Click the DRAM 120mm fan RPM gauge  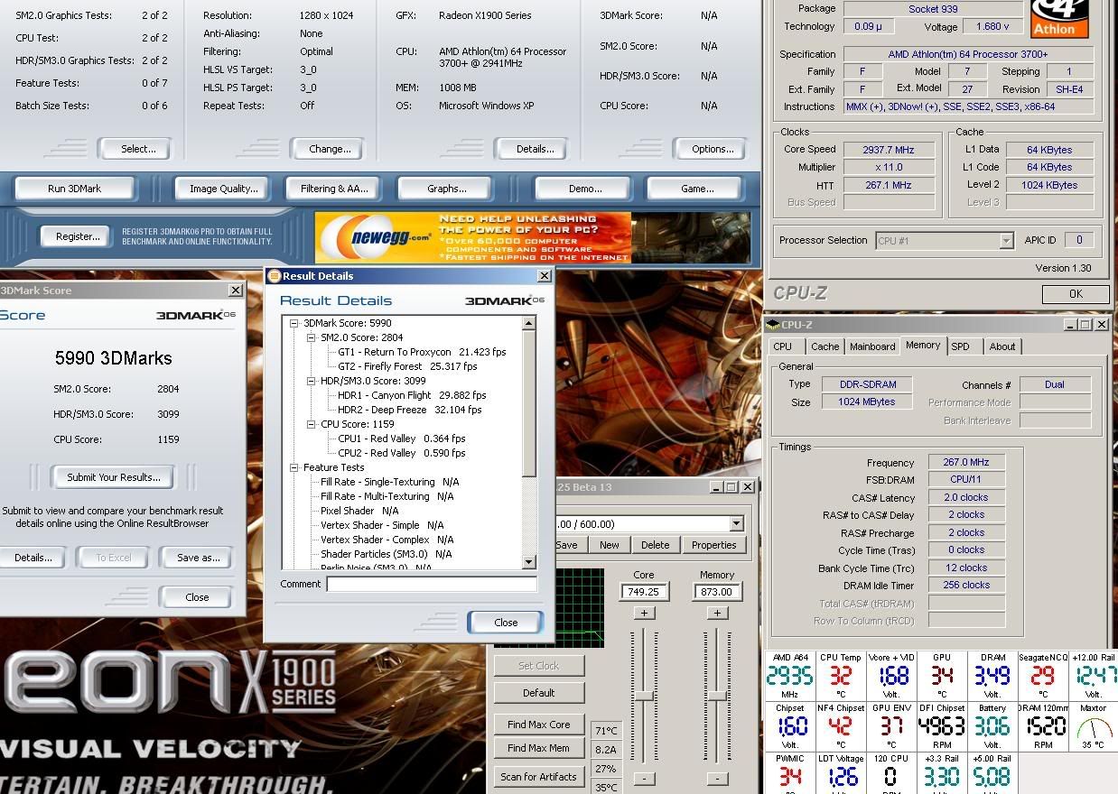[x=1043, y=727]
